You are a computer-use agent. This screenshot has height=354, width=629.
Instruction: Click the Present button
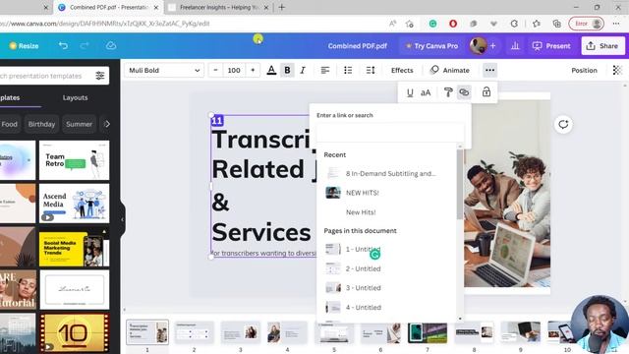pos(551,46)
